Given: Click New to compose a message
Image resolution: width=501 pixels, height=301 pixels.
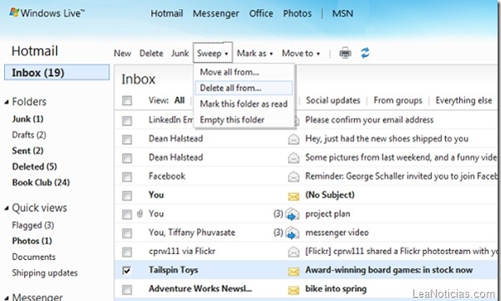Looking at the screenshot, I should click(x=123, y=54).
